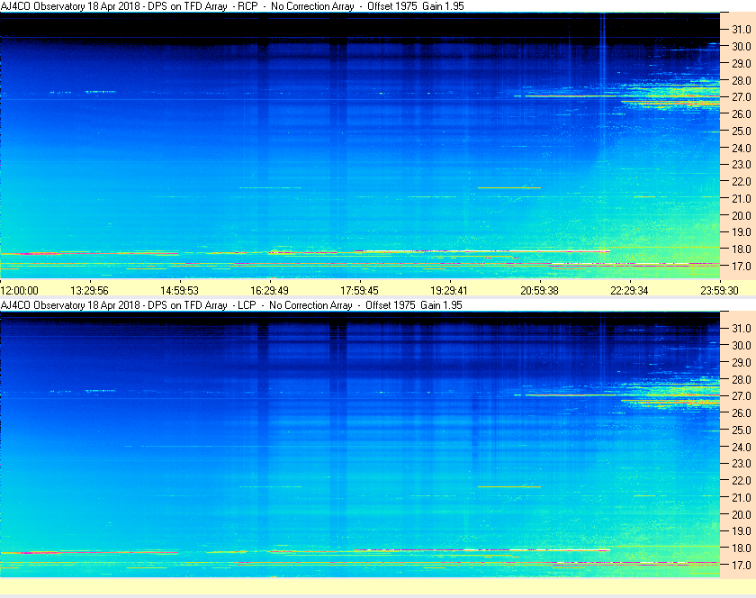
Task: Pick the 21.0 axis label on LCP plot
Action: click(x=742, y=498)
